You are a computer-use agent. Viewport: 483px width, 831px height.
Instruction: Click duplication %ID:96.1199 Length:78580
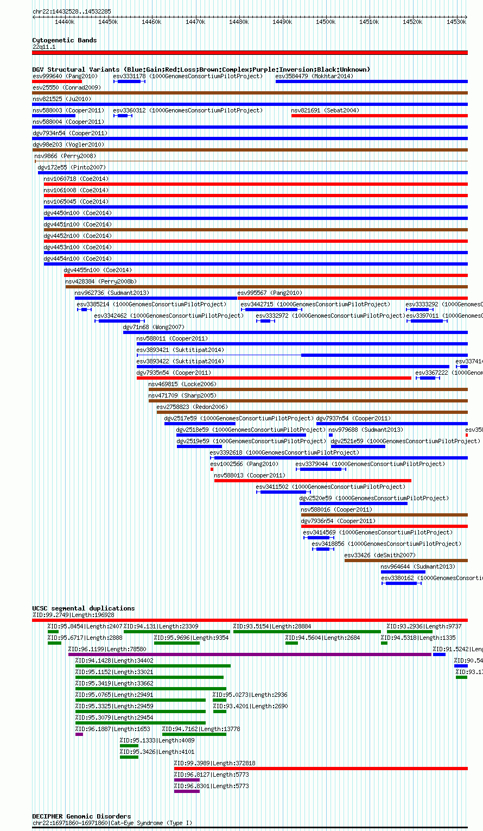250,654
